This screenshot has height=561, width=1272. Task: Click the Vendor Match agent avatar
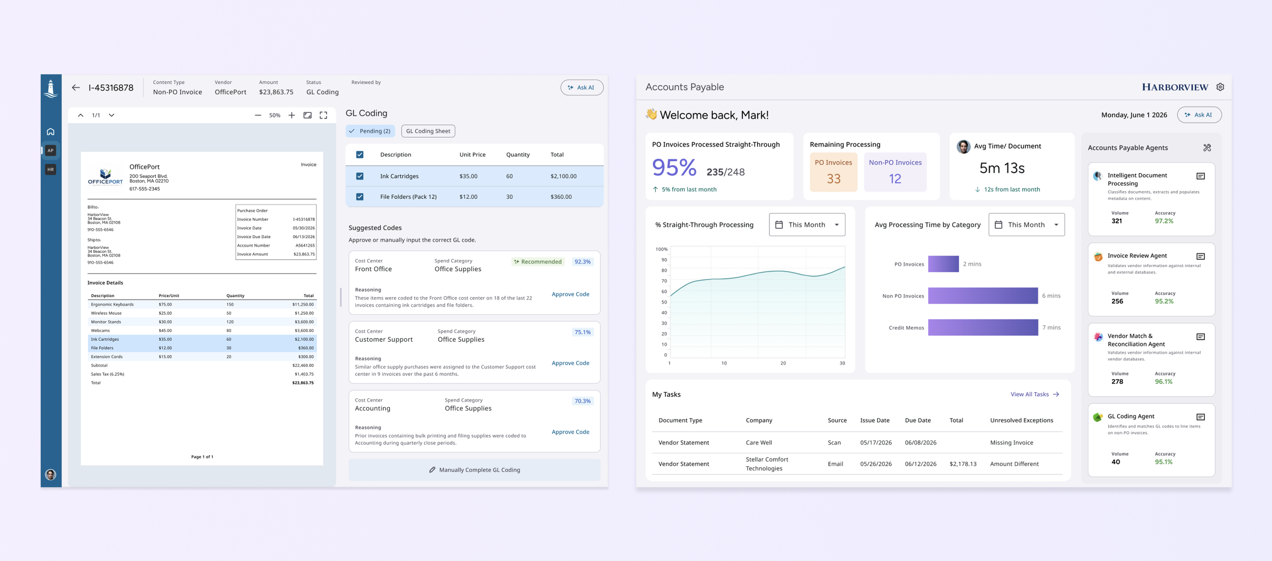[1098, 337]
